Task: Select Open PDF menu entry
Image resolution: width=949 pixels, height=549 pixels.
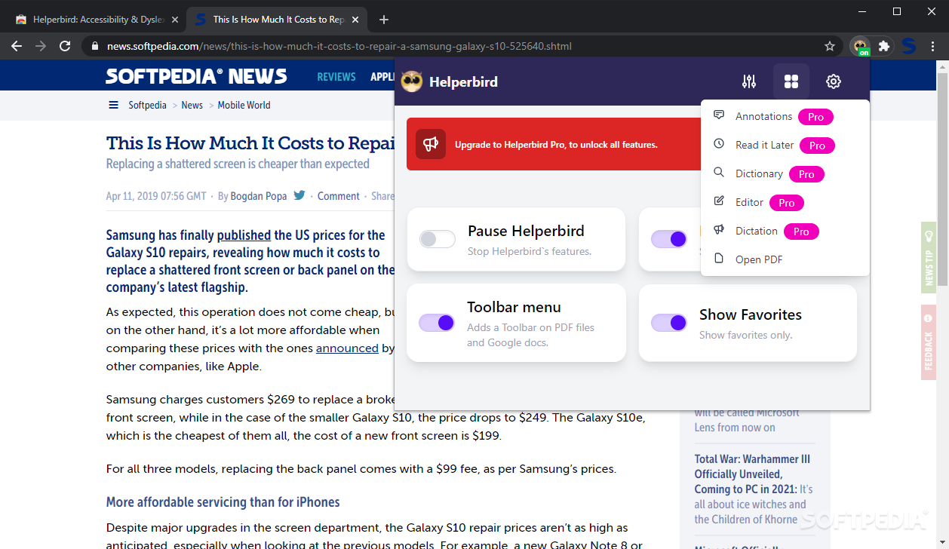Action: [x=785, y=259]
